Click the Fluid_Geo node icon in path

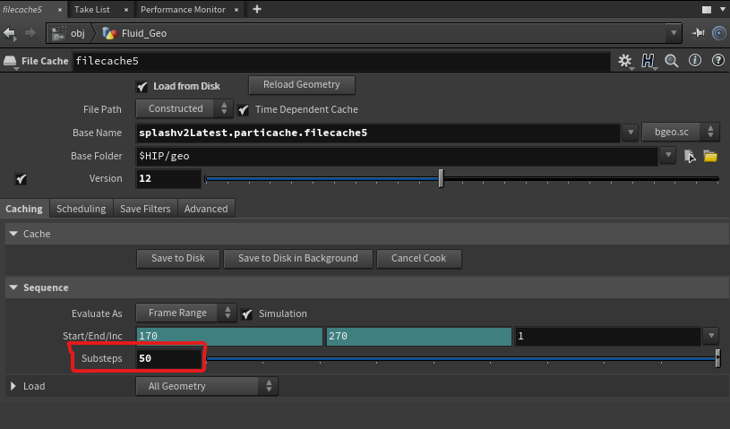pos(109,33)
